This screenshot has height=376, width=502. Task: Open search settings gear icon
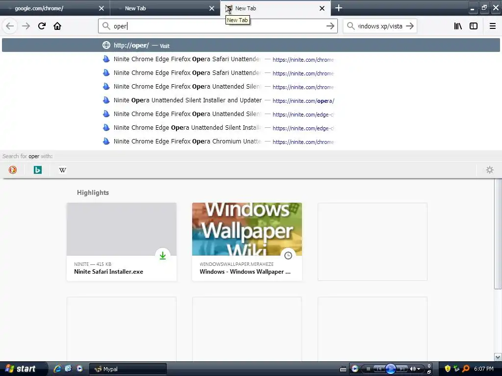(x=490, y=170)
